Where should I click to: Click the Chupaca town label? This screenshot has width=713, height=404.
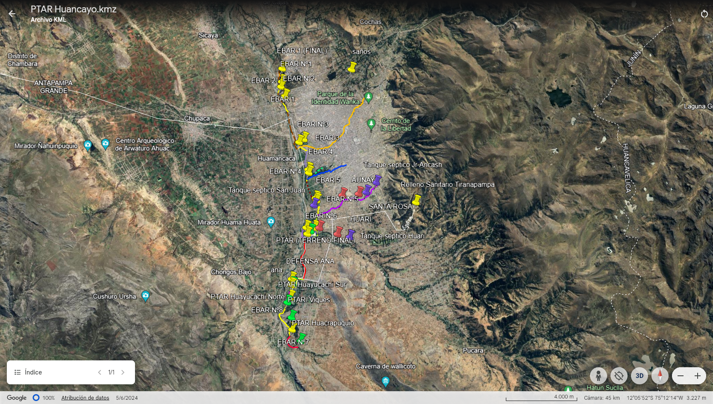click(x=197, y=118)
